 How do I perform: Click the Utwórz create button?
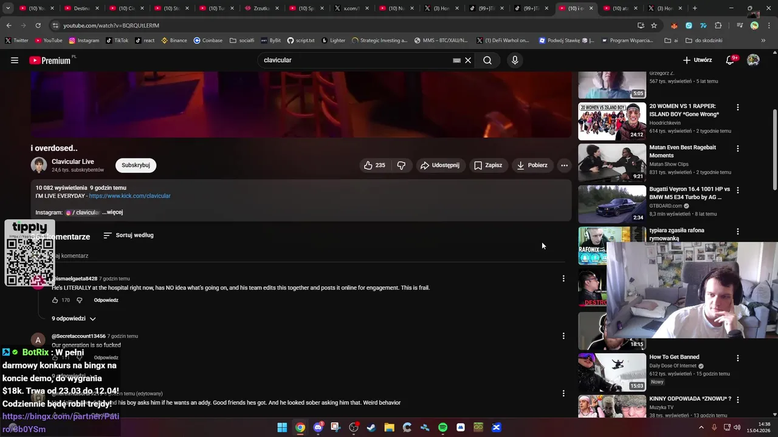point(697,60)
